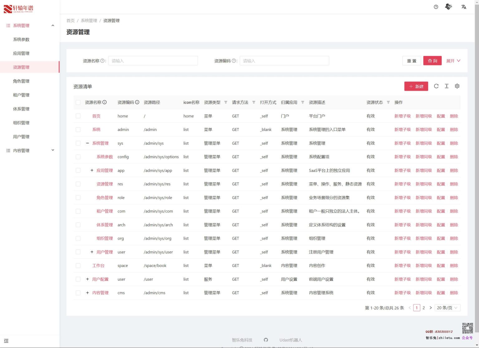Click 配置 in the 租户管理 row

[441, 211]
